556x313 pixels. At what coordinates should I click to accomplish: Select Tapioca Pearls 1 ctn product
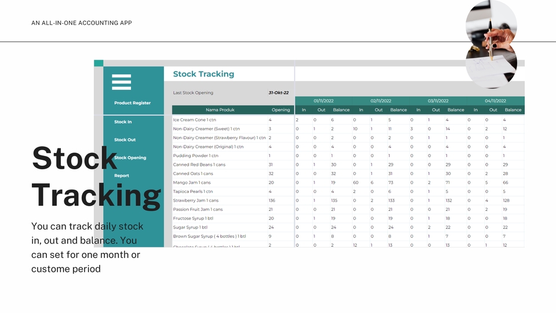[193, 191]
